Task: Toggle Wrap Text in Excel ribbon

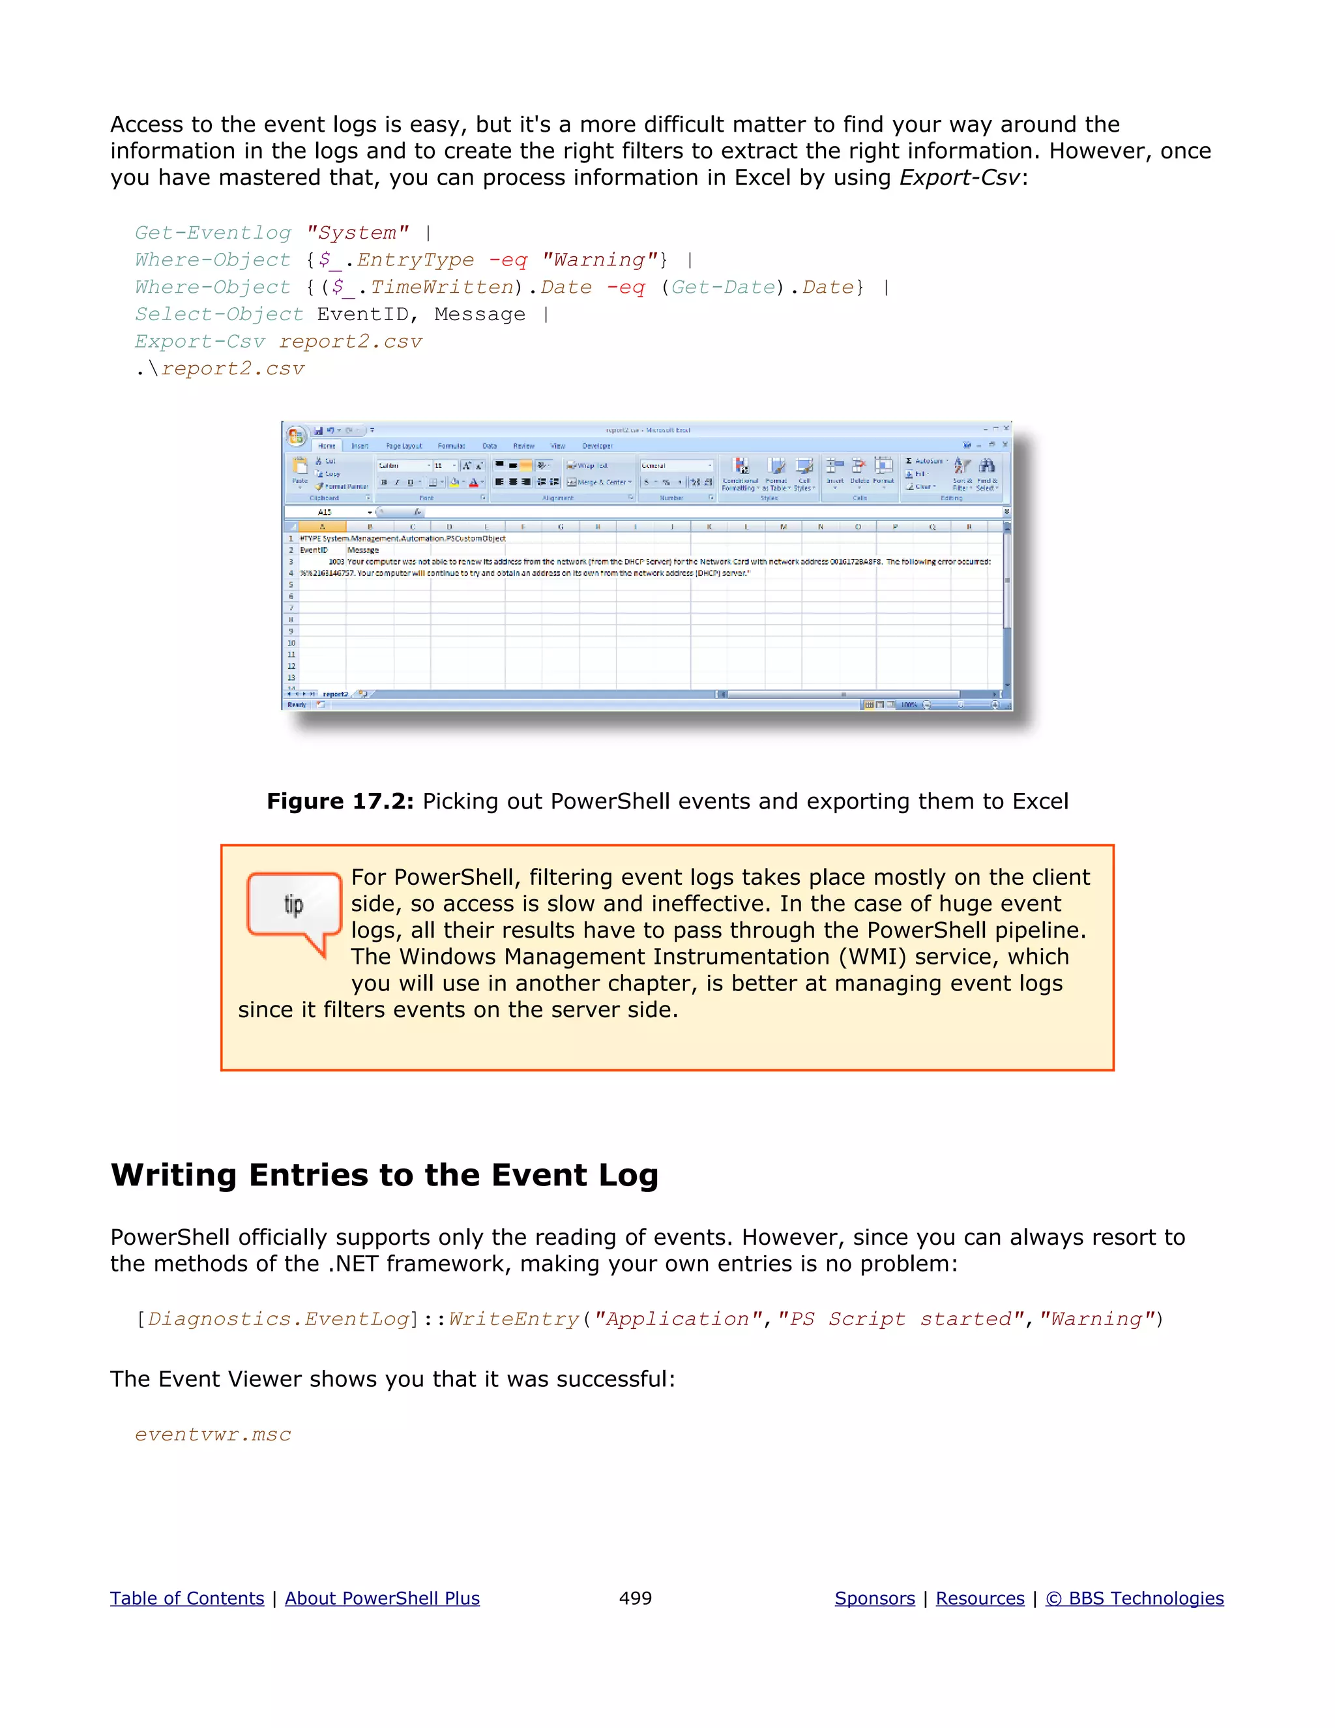Action: tap(587, 466)
